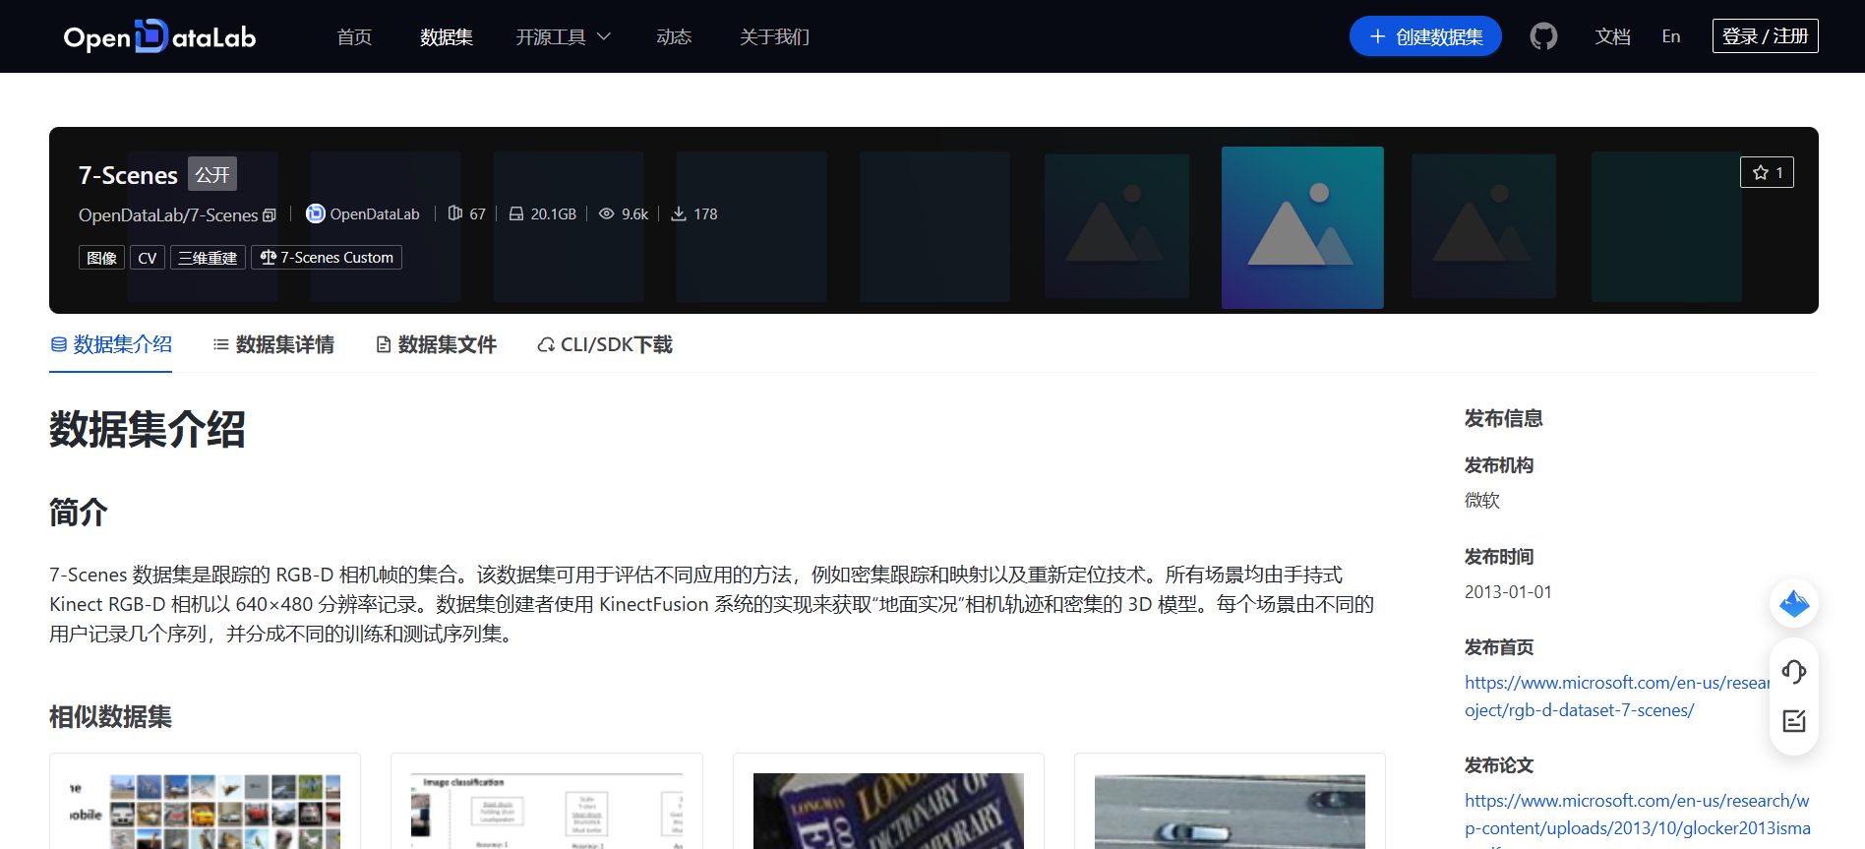Open first similar dataset thumbnail with image grid
The width and height of the screenshot is (1865, 849).
click(x=205, y=811)
